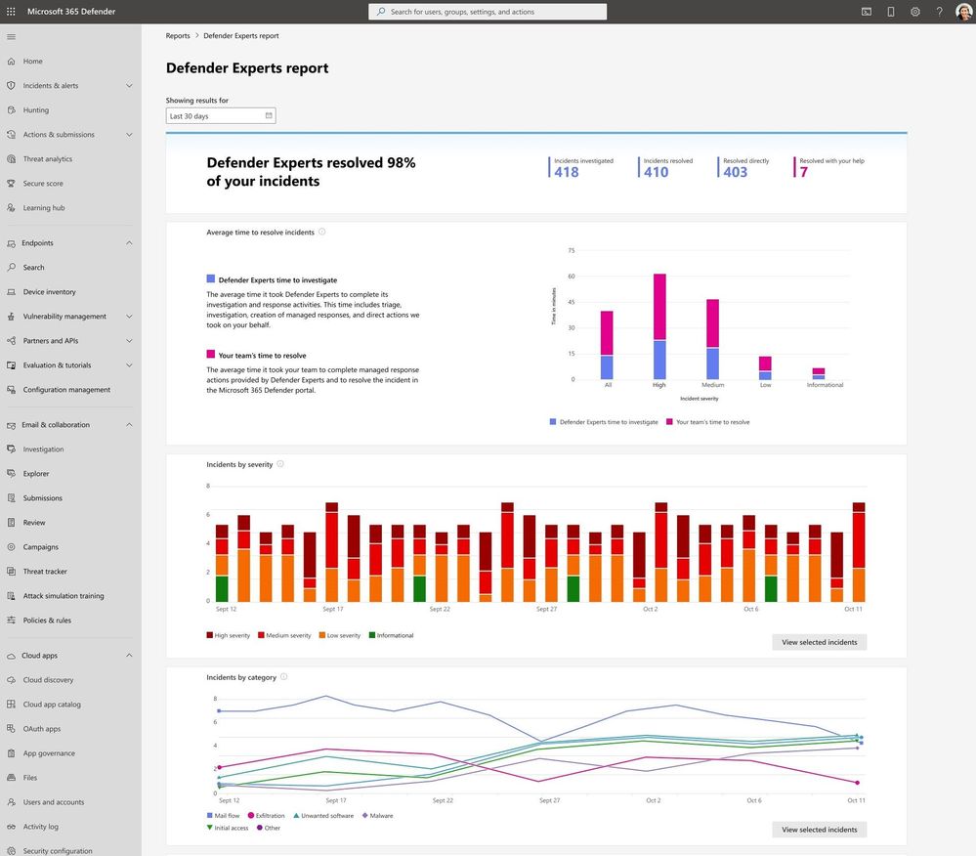Click the Resolved with your help 7 figure
The width and height of the screenshot is (976, 856).
pyautogui.click(x=804, y=172)
